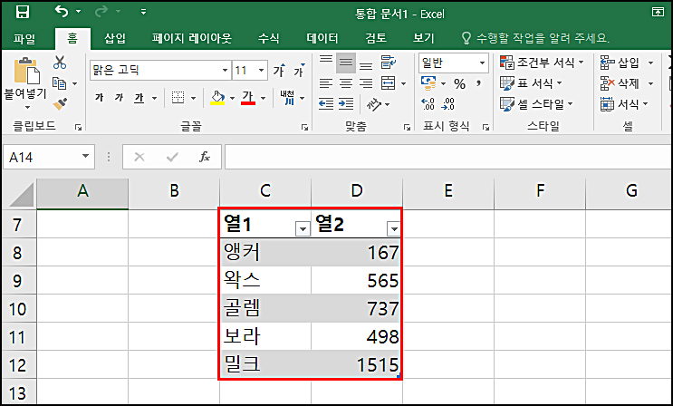Click the Cut scissors icon
Image resolution: width=673 pixels, height=406 pixels.
click(60, 63)
